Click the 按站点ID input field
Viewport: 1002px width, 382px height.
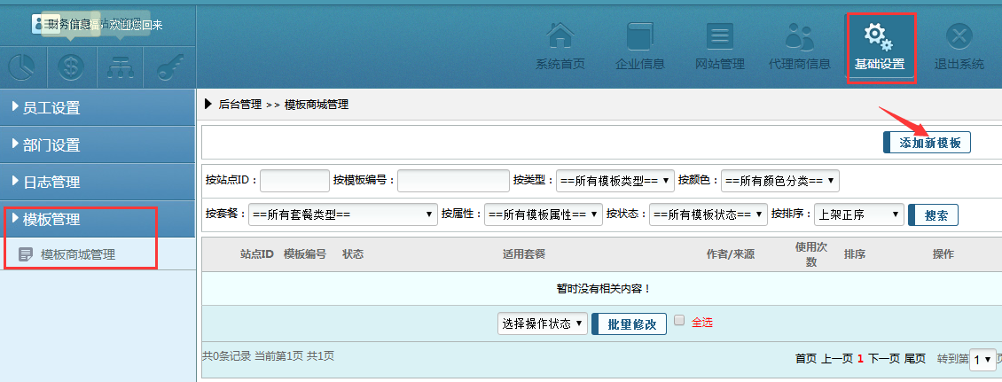pos(294,181)
